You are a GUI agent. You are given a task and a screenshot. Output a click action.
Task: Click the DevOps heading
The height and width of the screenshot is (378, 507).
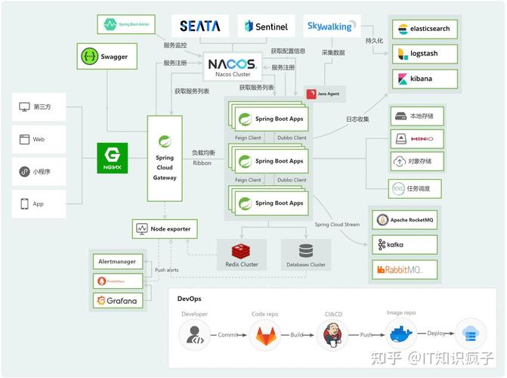point(189,299)
